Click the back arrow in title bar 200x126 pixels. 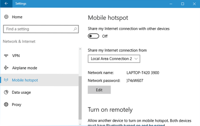click(6, 4)
